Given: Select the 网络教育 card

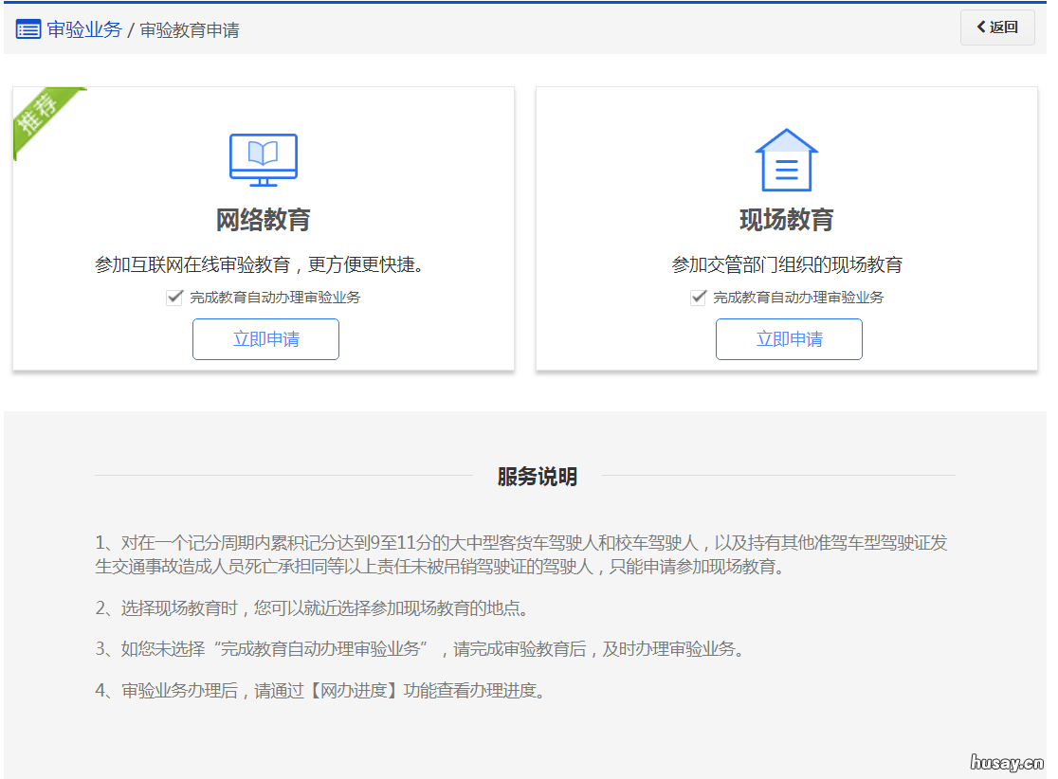Looking at the screenshot, I should pyautogui.click(x=264, y=227).
